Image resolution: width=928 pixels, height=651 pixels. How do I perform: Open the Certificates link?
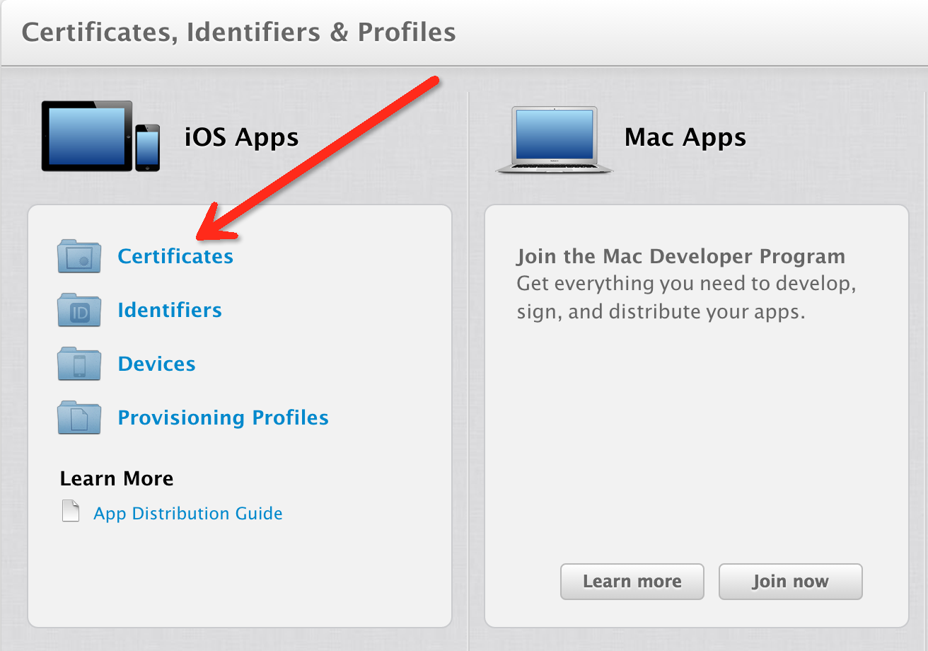[175, 256]
